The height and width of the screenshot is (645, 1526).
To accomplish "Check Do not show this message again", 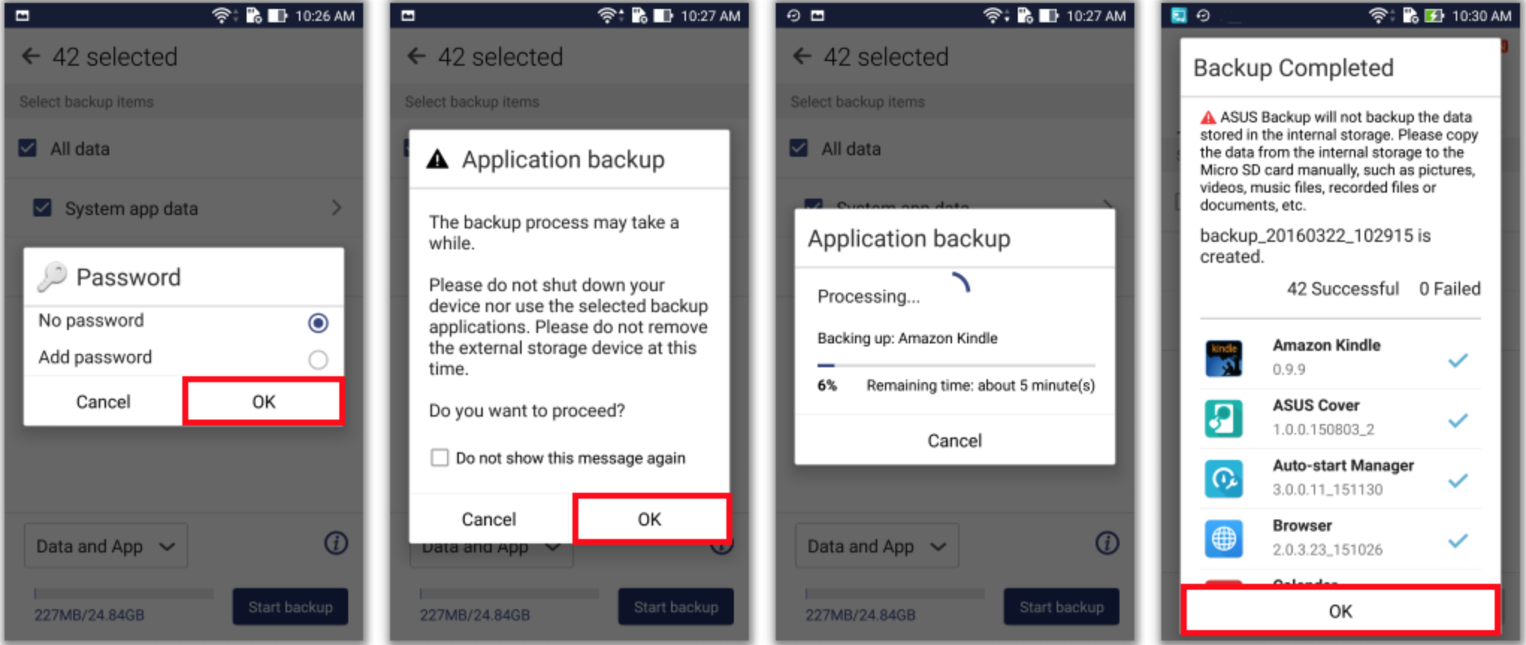I will tap(439, 458).
